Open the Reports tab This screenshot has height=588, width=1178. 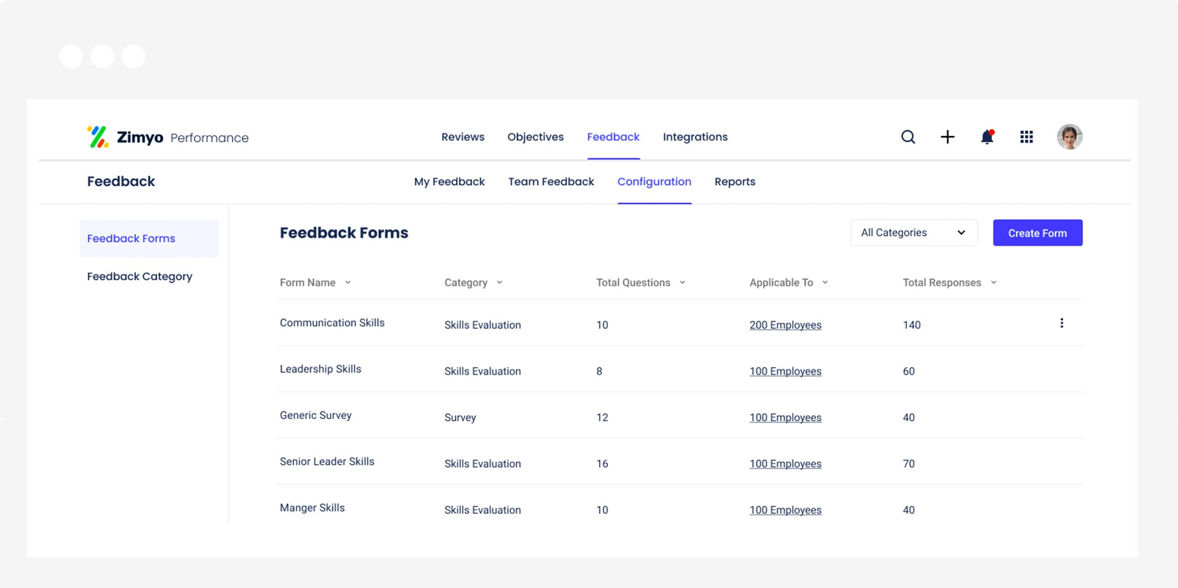point(734,181)
